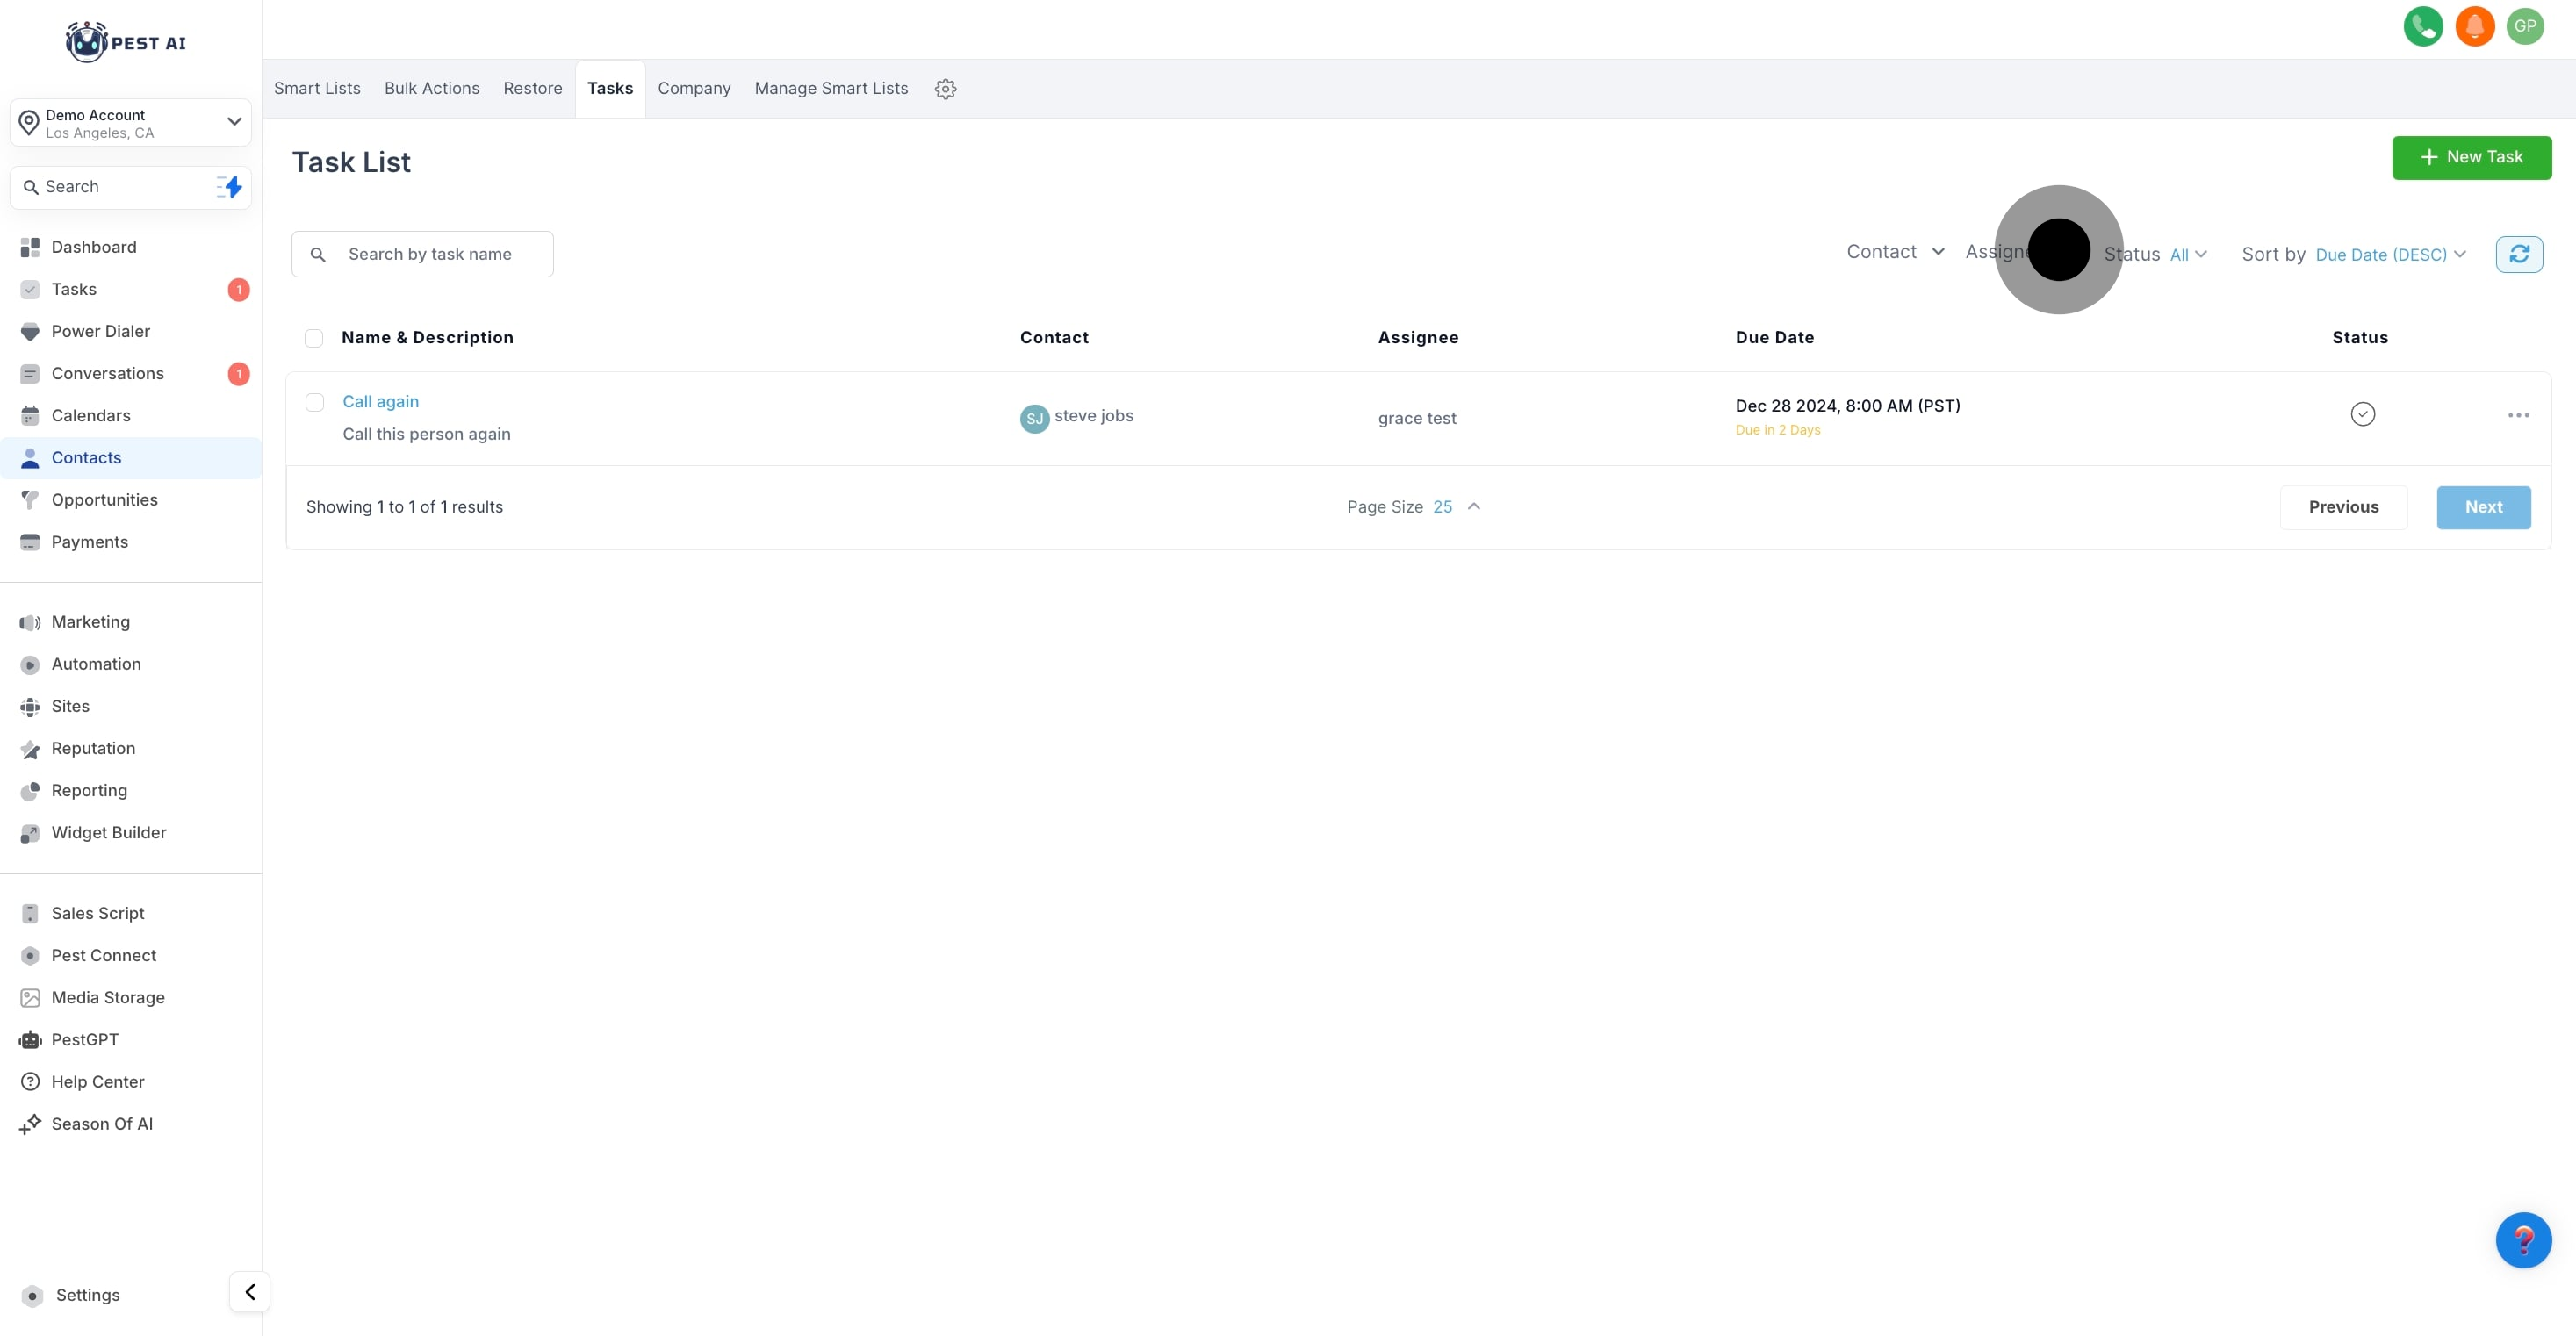Click the green phone dialer icon
This screenshot has width=2576, height=1336.
point(2422,26)
